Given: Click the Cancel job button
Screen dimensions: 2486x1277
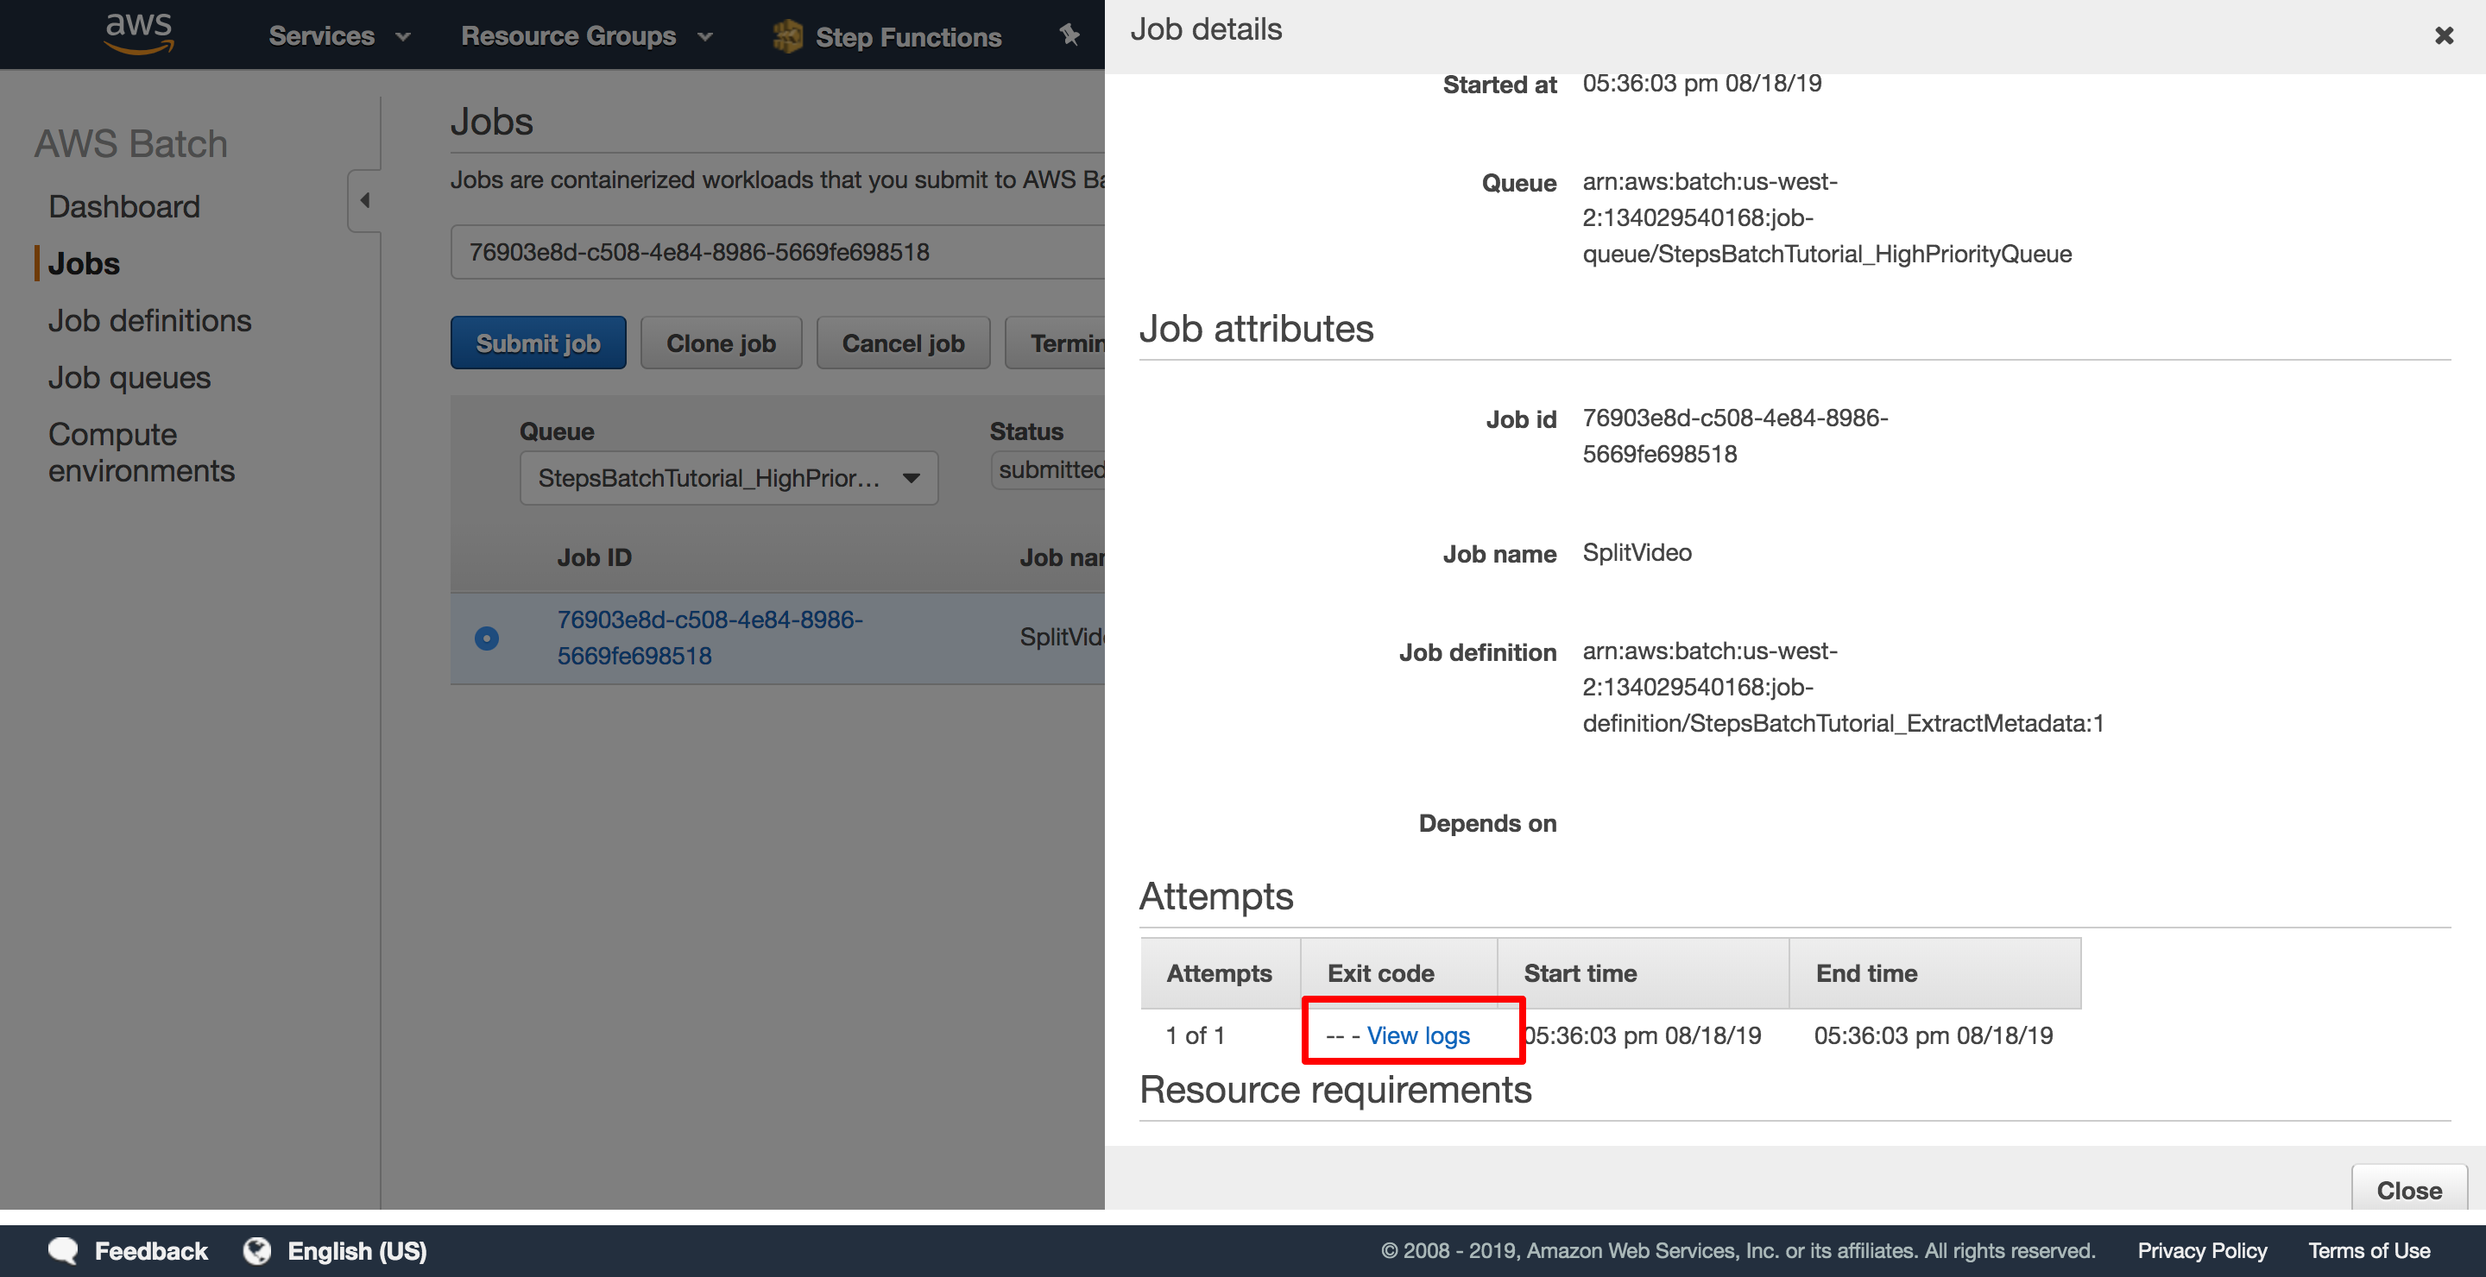Looking at the screenshot, I should pos(903,343).
